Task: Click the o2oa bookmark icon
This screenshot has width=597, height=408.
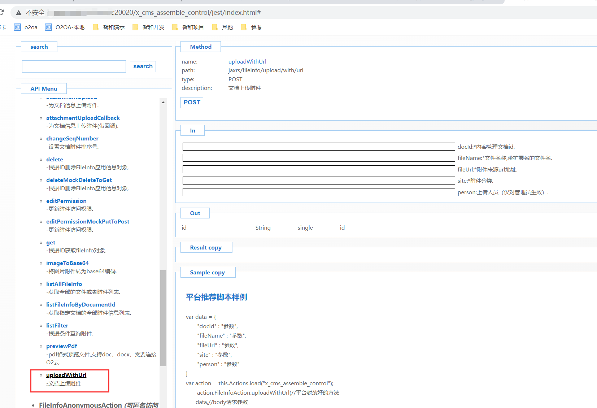Action: (17, 27)
